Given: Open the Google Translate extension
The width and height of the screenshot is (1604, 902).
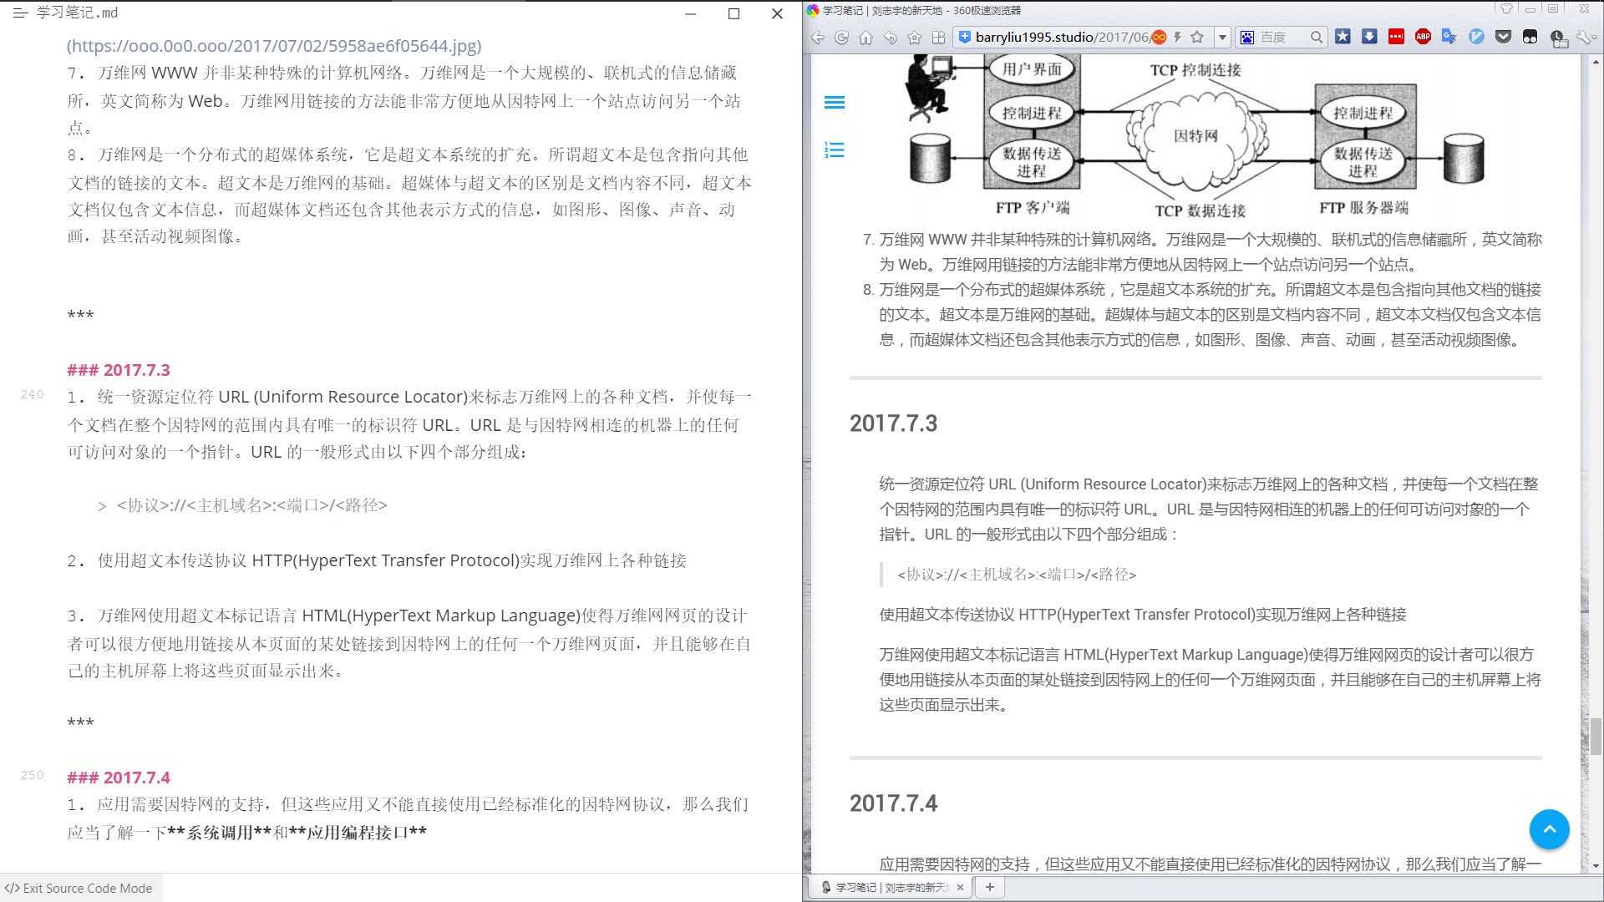Looking at the screenshot, I should pos(1449,37).
